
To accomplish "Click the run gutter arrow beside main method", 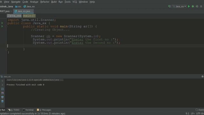I will click(x=2, y=26).
